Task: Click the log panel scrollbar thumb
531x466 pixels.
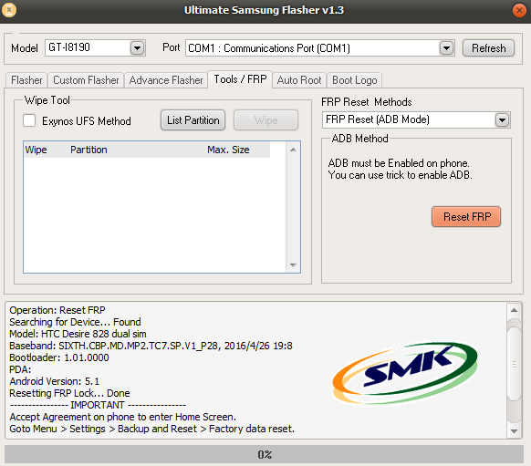Action: [x=514, y=365]
